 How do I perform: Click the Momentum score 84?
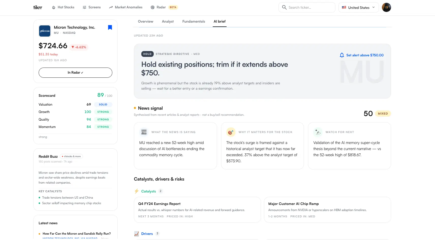89,127
